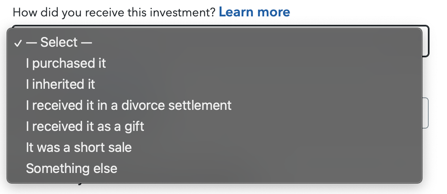Screen dimensions: 447x194
Task: Indicate the investment came from a divorce settlement
Action: tap(214, 105)
